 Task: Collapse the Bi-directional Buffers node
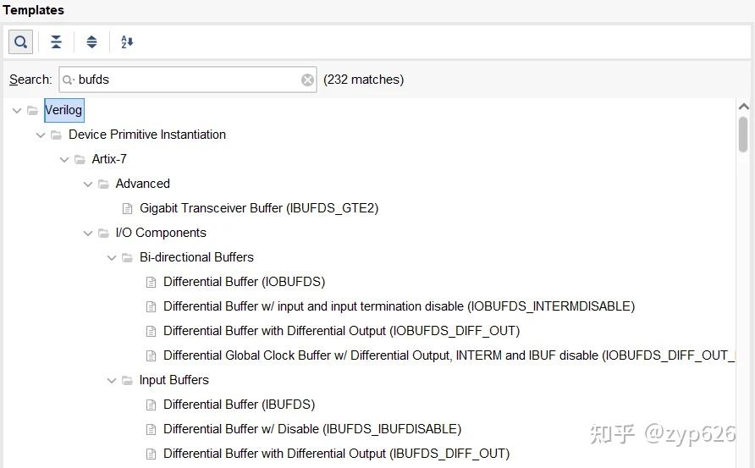pos(112,257)
